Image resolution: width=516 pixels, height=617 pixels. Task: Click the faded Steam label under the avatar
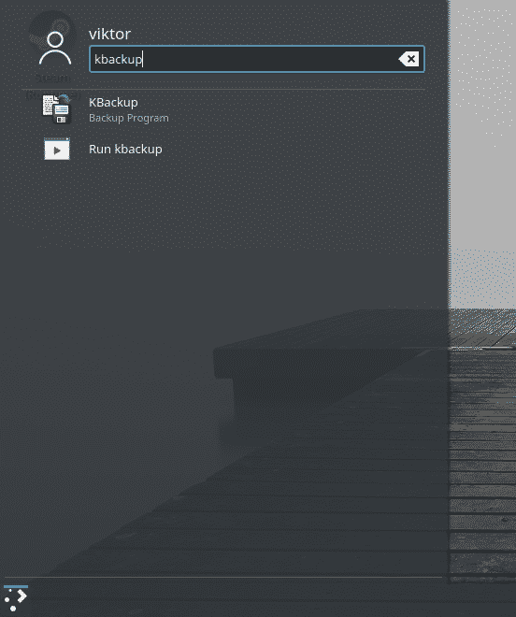[52, 79]
